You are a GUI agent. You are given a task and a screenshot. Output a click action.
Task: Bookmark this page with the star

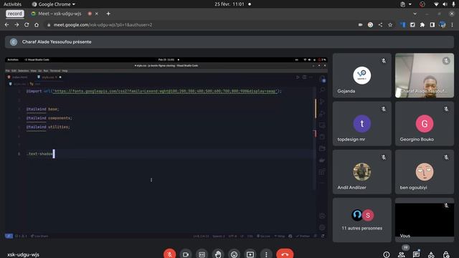[x=390, y=25]
